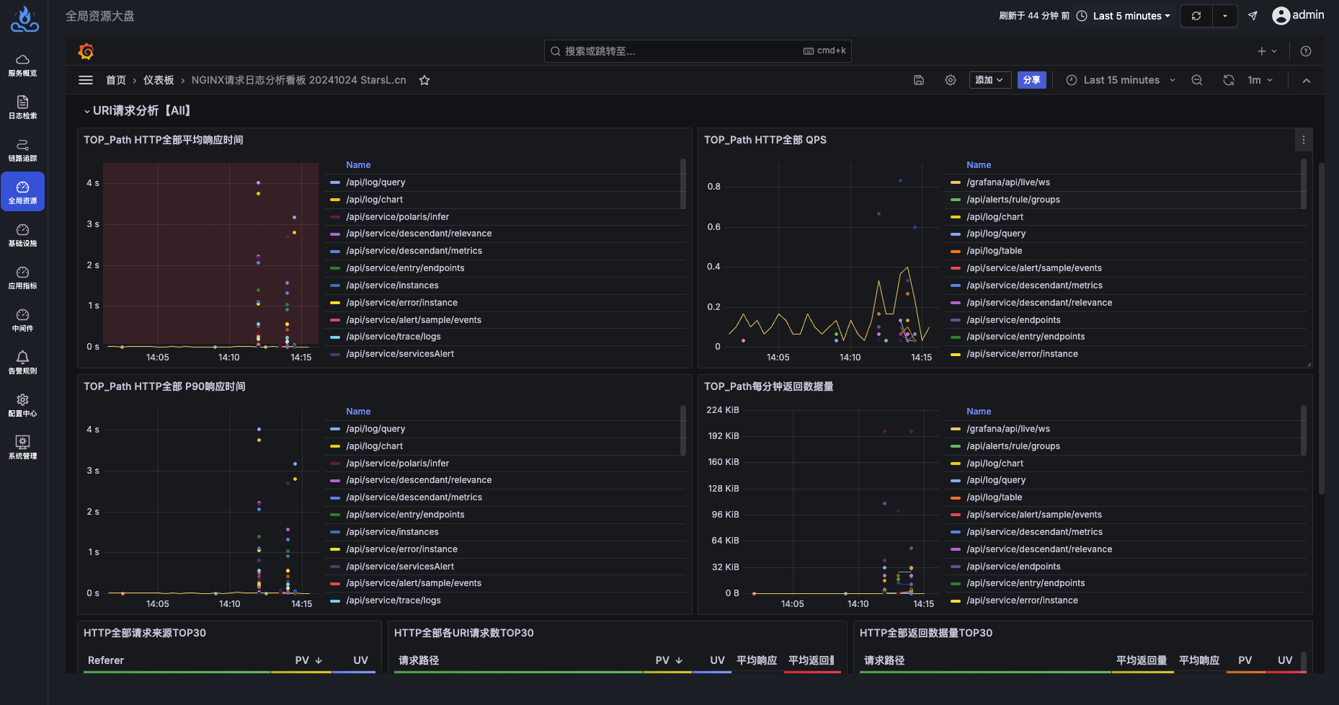1339x705 pixels.
Task: Click the Grafana logo icon
Action: pyautogui.click(x=86, y=50)
